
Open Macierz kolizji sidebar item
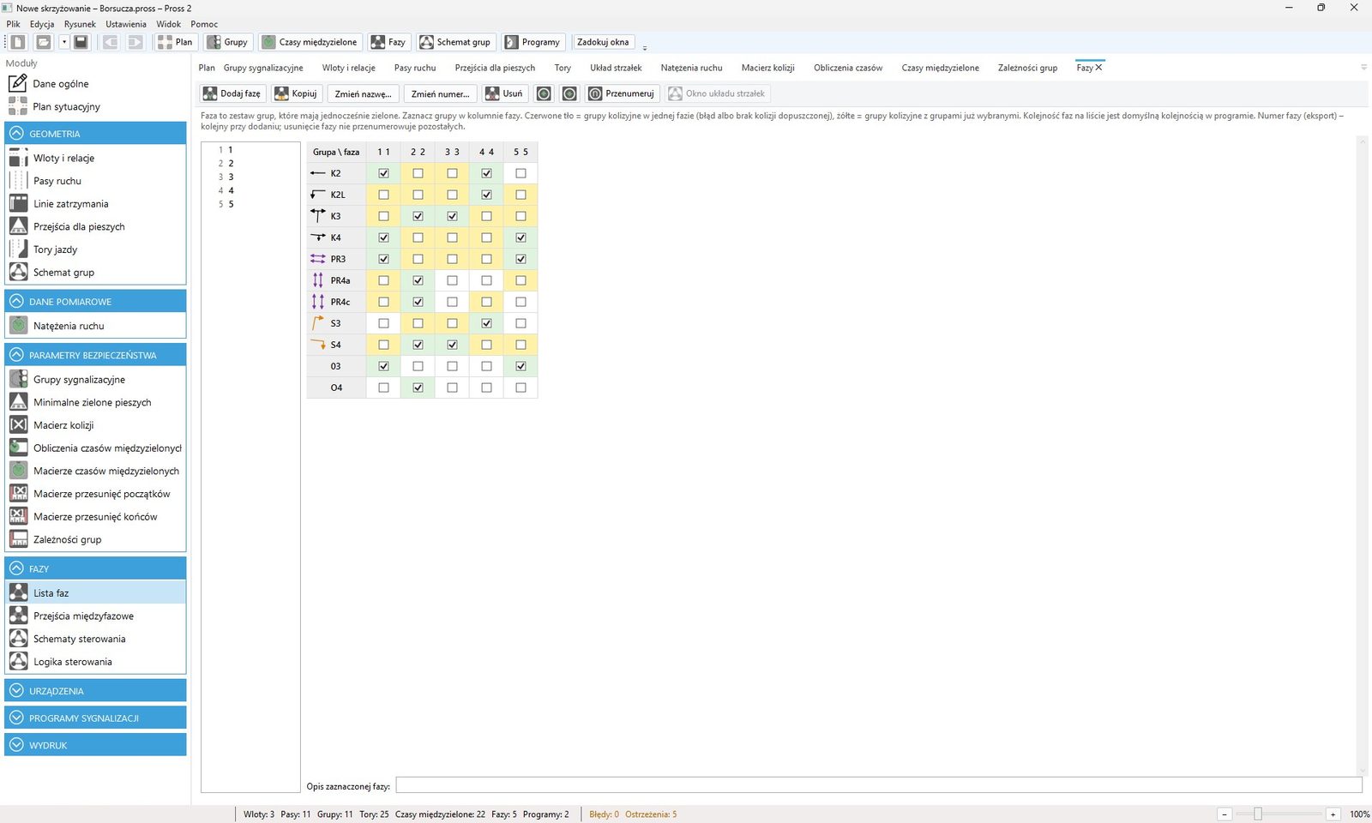tap(63, 425)
